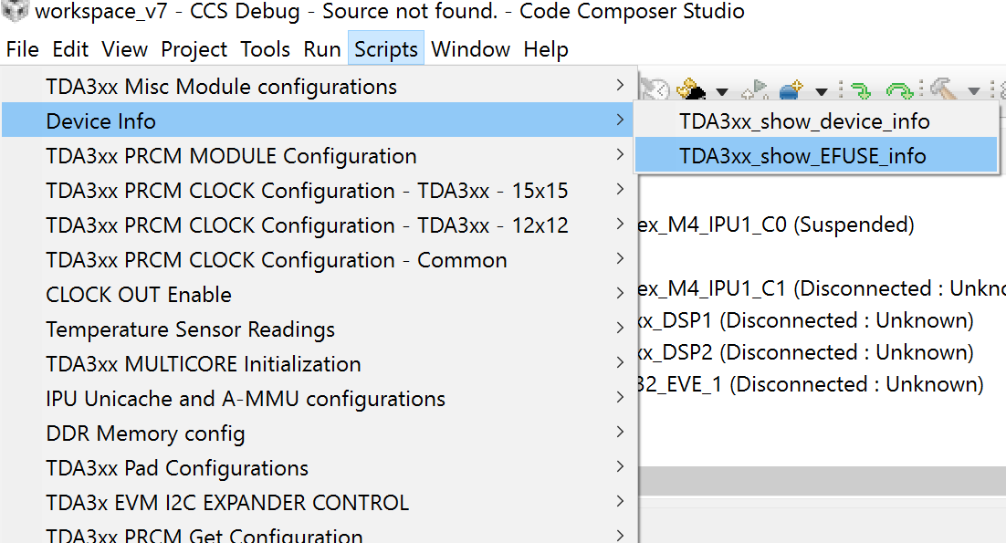The height and width of the screenshot is (543, 1006).
Task: Click the clock icon at toolbar left
Action: [x=655, y=89]
